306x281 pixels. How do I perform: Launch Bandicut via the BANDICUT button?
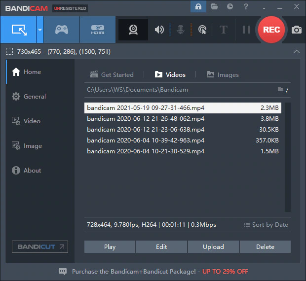(x=40, y=246)
